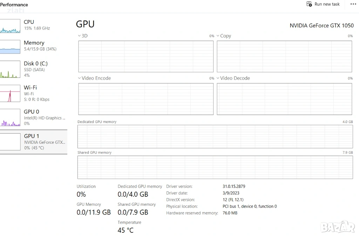Open the Copy engine dropdown chevron
This screenshot has height=237, width=359.
tap(218, 36)
